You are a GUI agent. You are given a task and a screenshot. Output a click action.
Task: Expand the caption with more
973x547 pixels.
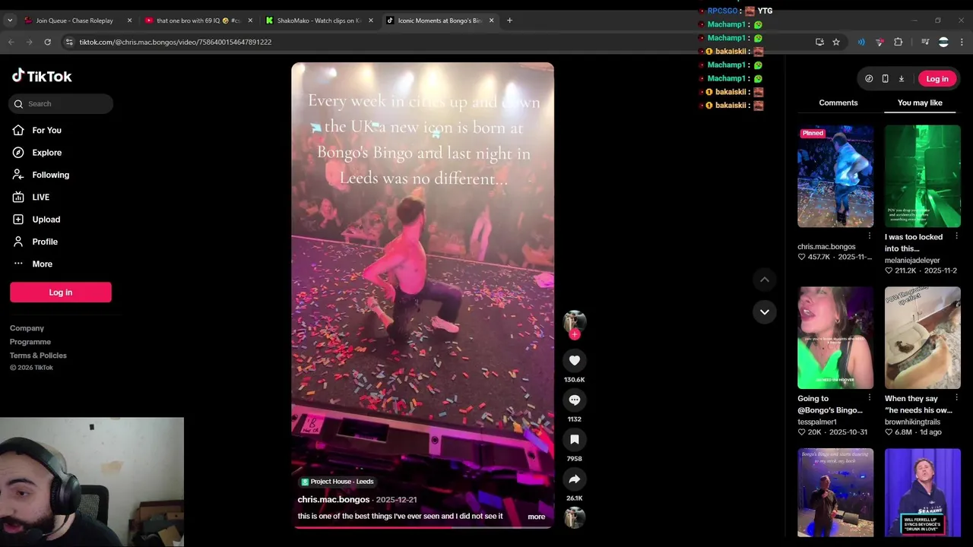pos(537,517)
